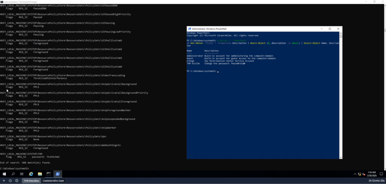This screenshot has height=184, width=386.
Task: Open File Explorer folder icon in taskbar
Action: pos(40,174)
